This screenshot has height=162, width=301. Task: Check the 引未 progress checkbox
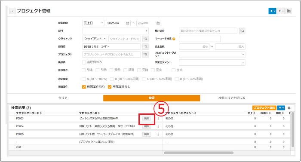coord(84,70)
